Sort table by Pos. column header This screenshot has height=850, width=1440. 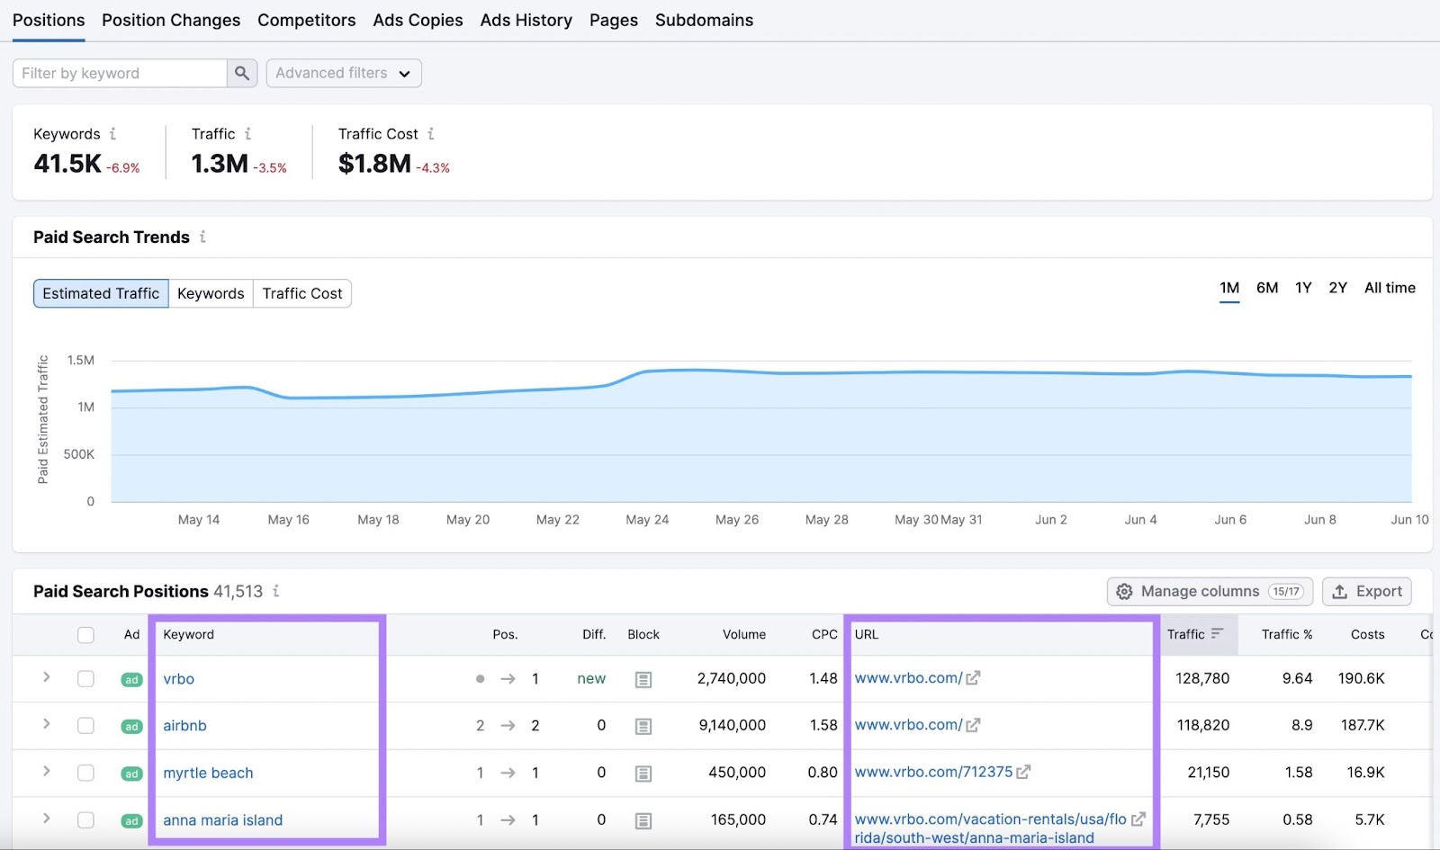(505, 634)
